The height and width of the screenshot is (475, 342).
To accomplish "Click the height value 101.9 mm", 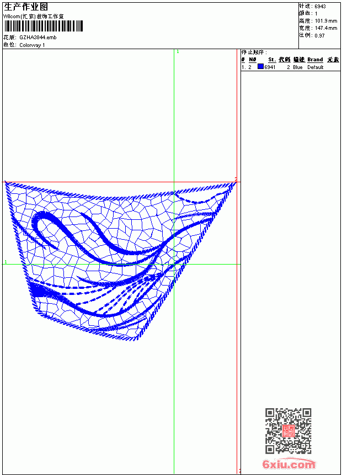I will click(x=326, y=21).
